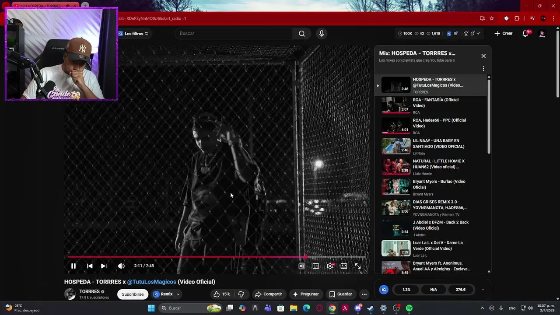Image resolution: width=560 pixels, height=315 pixels.
Task: Go to previous video in playlist
Action: point(90,266)
